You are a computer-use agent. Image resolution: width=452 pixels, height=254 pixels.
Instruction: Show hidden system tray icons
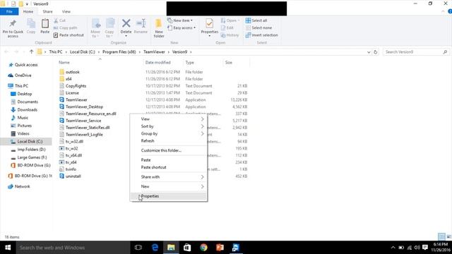[393, 248]
